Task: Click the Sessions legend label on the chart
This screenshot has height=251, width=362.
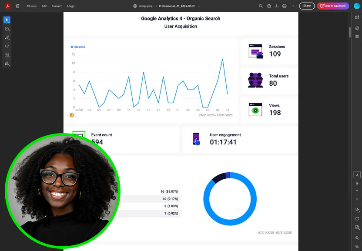Action: [80, 47]
